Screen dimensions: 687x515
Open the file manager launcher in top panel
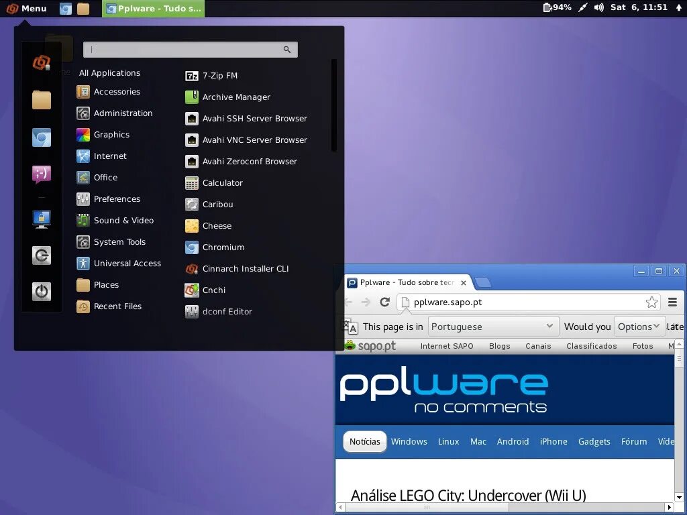coord(83,8)
